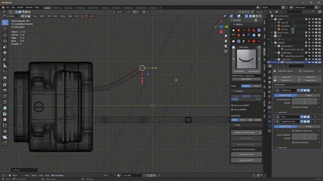
Task: Toggle Gaffer collection exclude checkbox
Action: 306,19
